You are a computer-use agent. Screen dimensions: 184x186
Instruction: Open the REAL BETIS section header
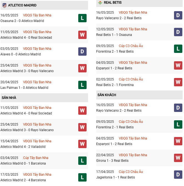pos(139,3)
